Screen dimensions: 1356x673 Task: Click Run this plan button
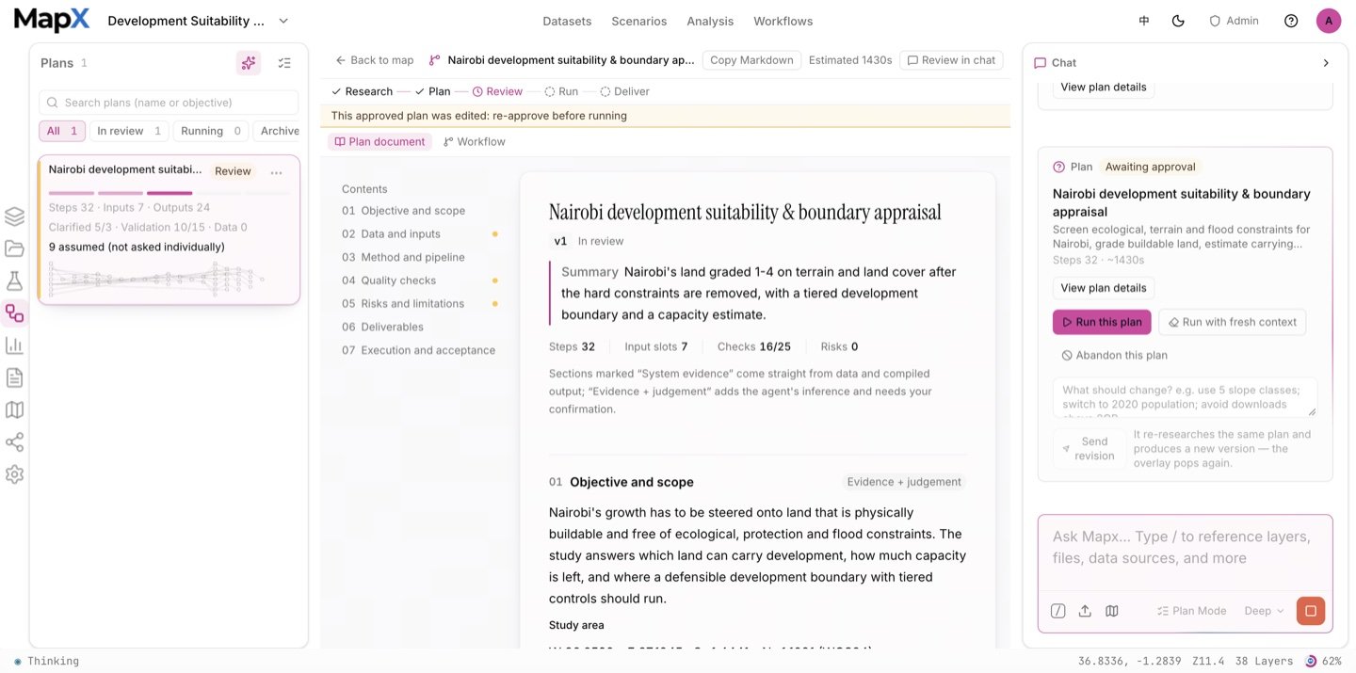pos(1102,322)
